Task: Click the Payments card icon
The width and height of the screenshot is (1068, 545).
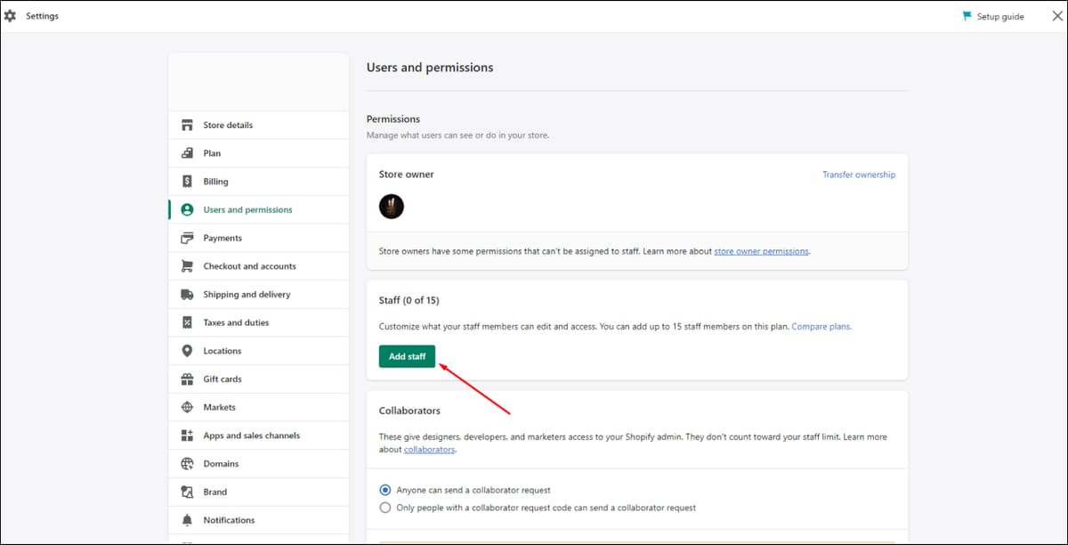Action: (187, 238)
